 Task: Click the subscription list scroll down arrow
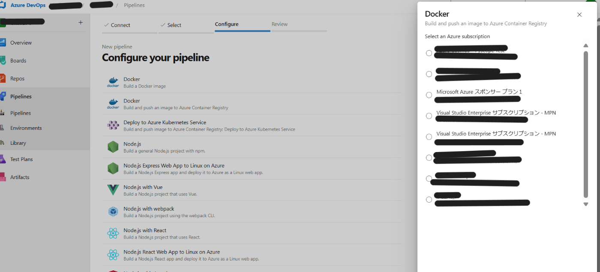pos(586,204)
